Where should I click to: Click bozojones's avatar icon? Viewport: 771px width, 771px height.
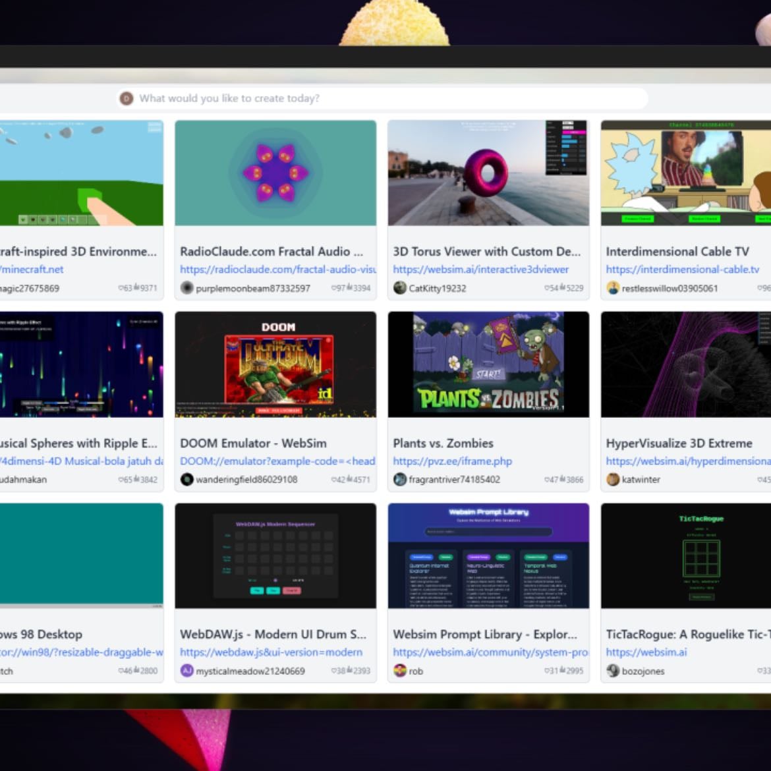coord(613,671)
